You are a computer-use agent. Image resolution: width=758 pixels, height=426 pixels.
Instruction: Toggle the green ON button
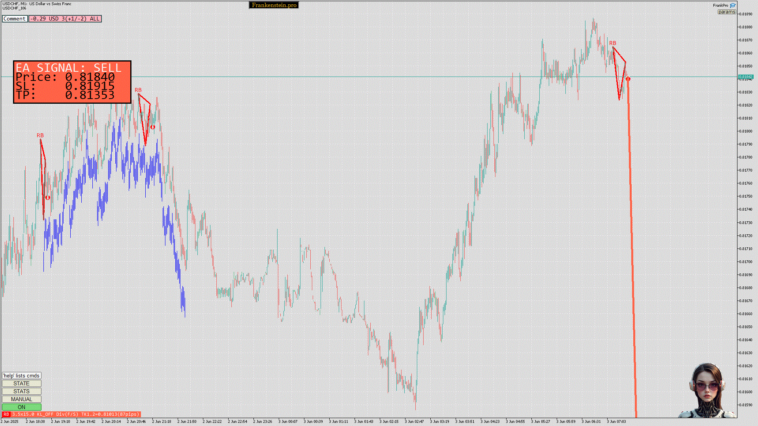coord(21,407)
